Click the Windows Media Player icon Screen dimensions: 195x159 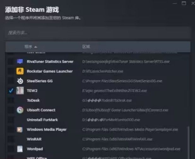tap(20, 130)
